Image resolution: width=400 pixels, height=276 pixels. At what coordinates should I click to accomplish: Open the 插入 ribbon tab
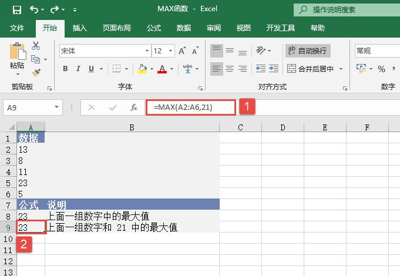(x=80, y=28)
